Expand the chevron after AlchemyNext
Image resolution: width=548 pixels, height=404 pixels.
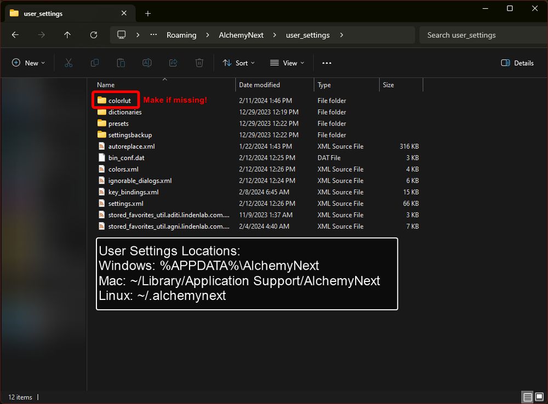[275, 35]
